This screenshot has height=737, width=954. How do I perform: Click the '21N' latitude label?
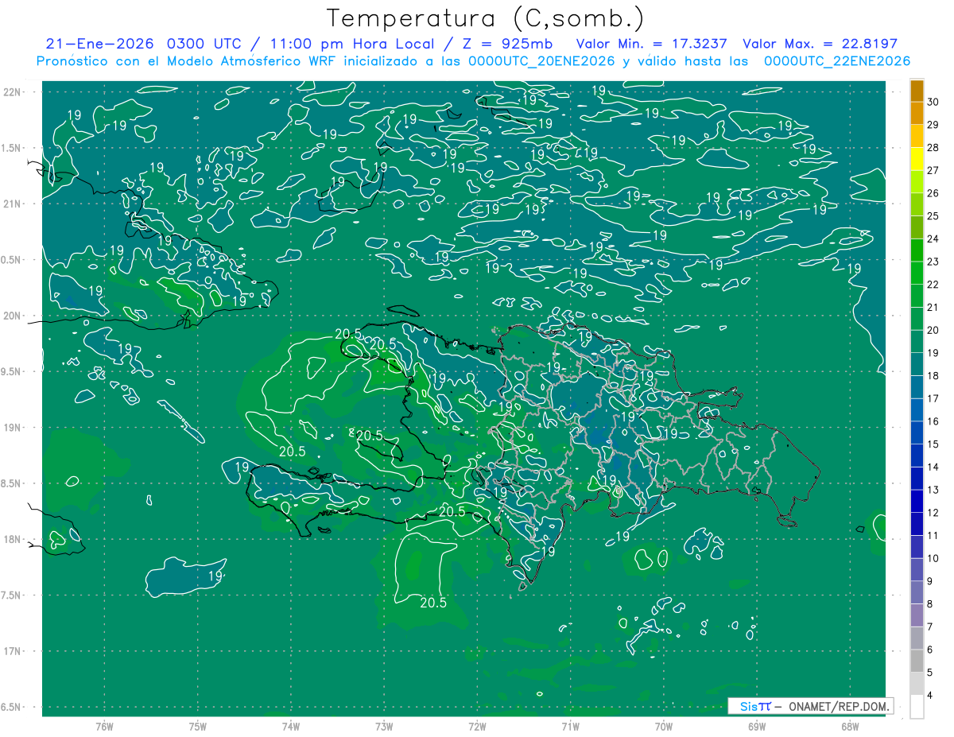(x=13, y=204)
